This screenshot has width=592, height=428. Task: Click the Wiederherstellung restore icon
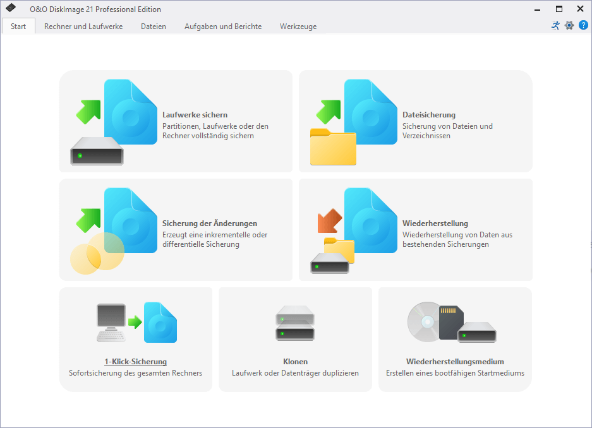[354, 230]
